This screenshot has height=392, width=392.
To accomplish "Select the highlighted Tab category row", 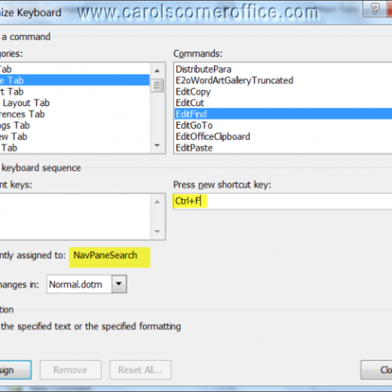I will [75, 80].
